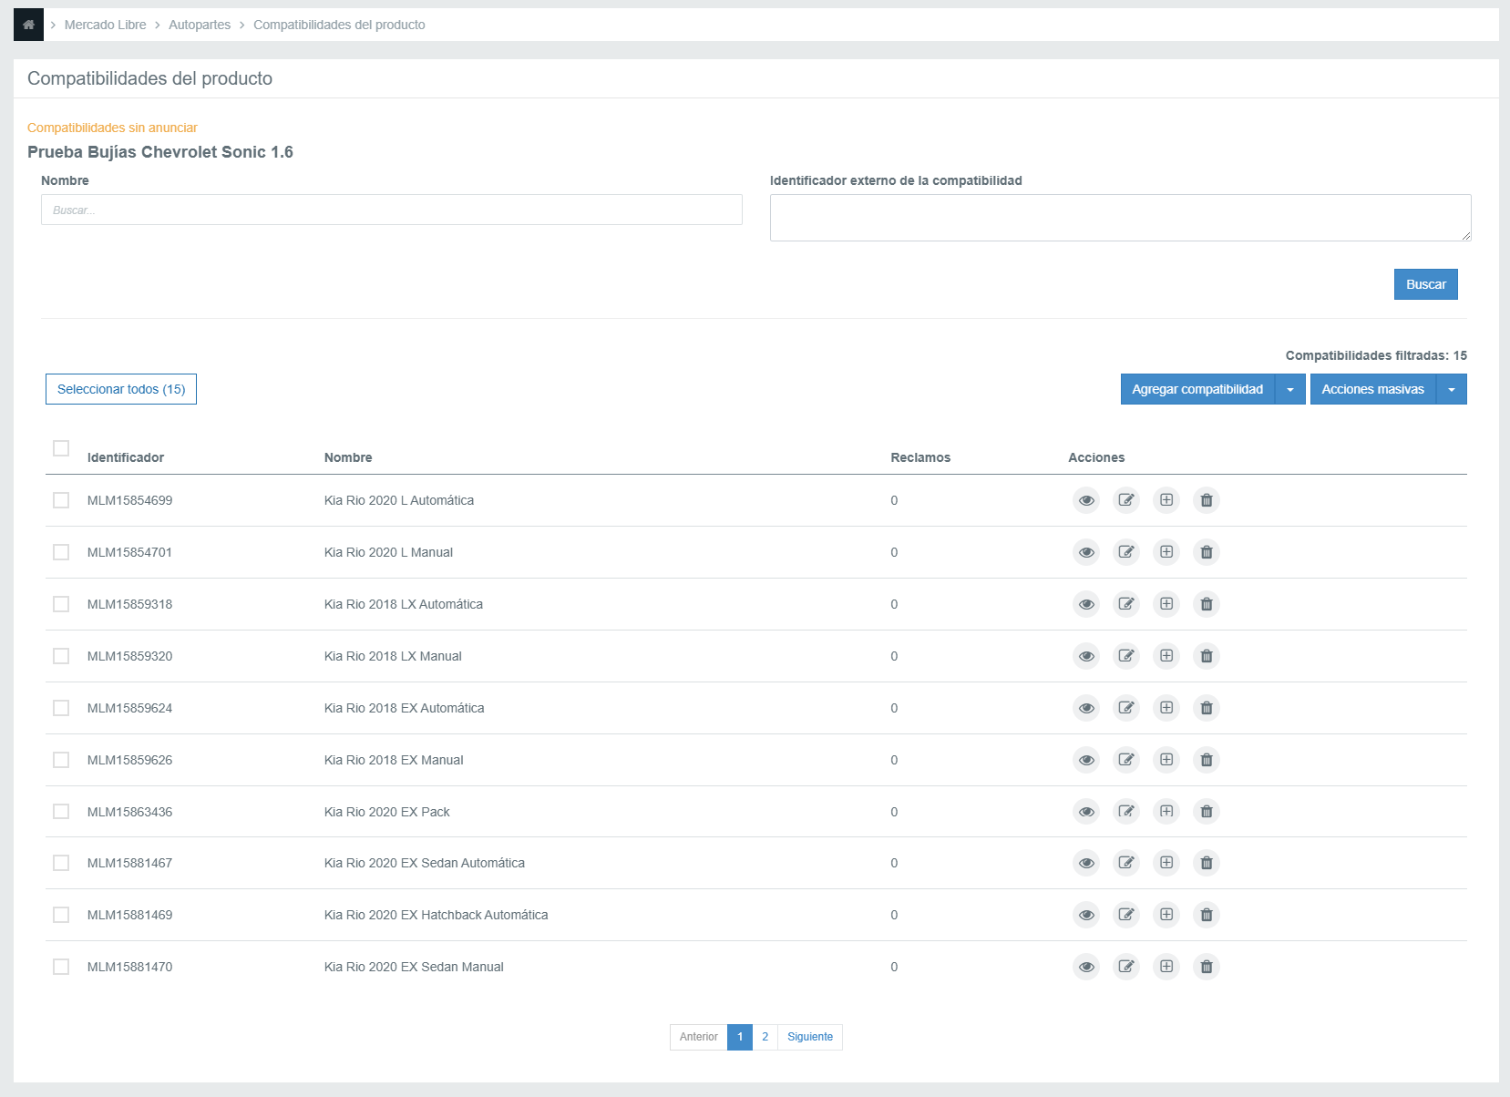This screenshot has width=1510, height=1097.
Task: Edit Kia Rio 2020 L Automática row
Action: pos(1126,500)
